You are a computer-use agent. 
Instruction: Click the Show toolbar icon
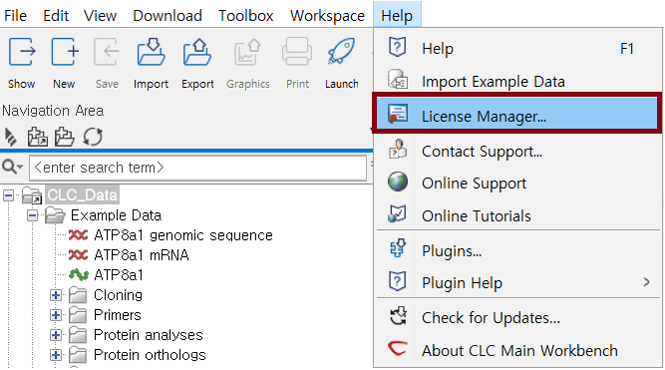[22, 51]
